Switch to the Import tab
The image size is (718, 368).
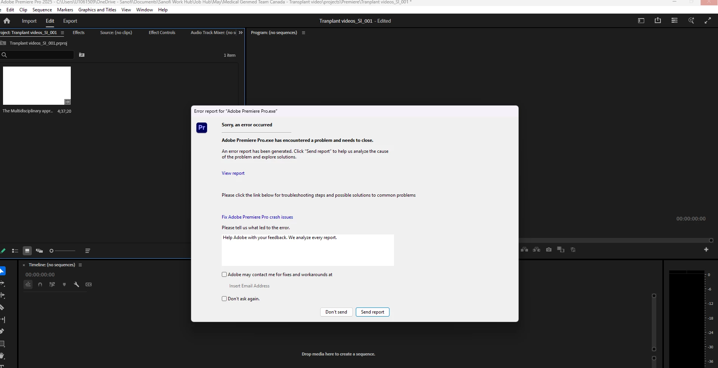tap(29, 21)
